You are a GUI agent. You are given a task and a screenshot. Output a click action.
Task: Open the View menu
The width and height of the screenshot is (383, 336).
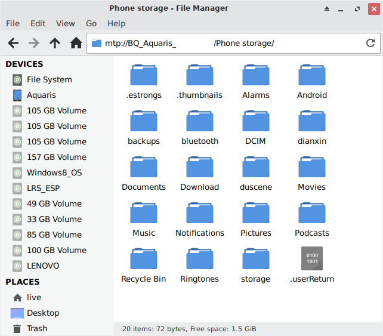65,23
